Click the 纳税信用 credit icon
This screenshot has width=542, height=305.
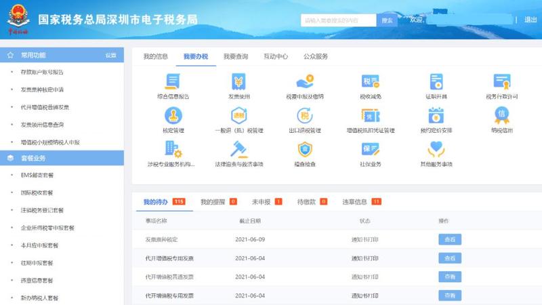[501, 115]
